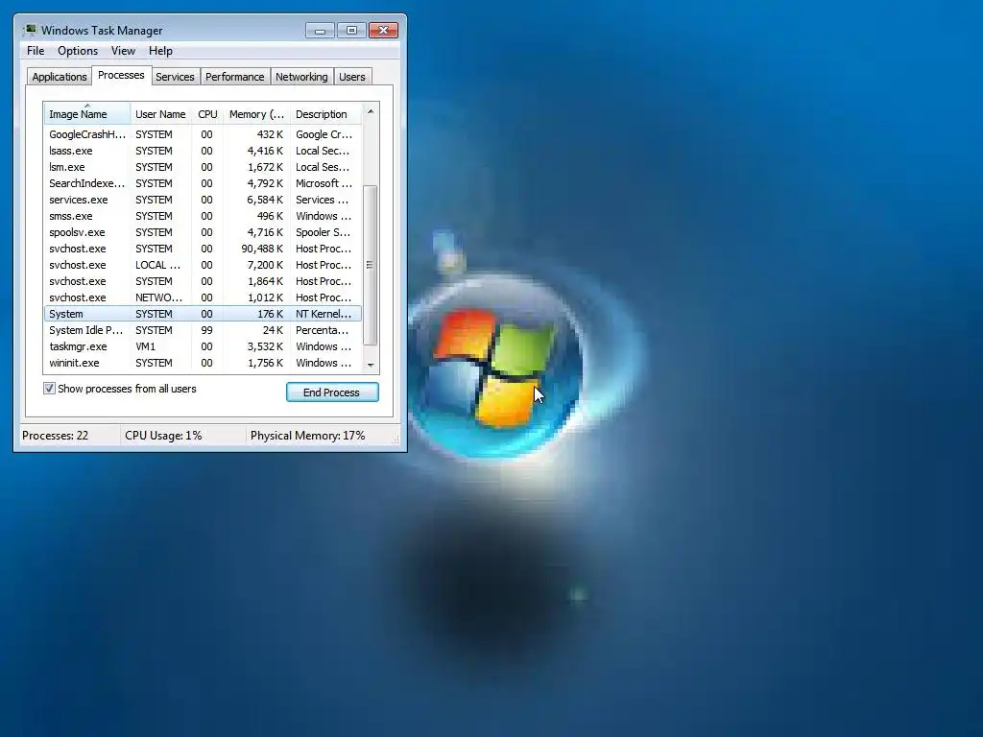This screenshot has width=983, height=737.
Task: Open the Performance tab
Action: tap(234, 77)
